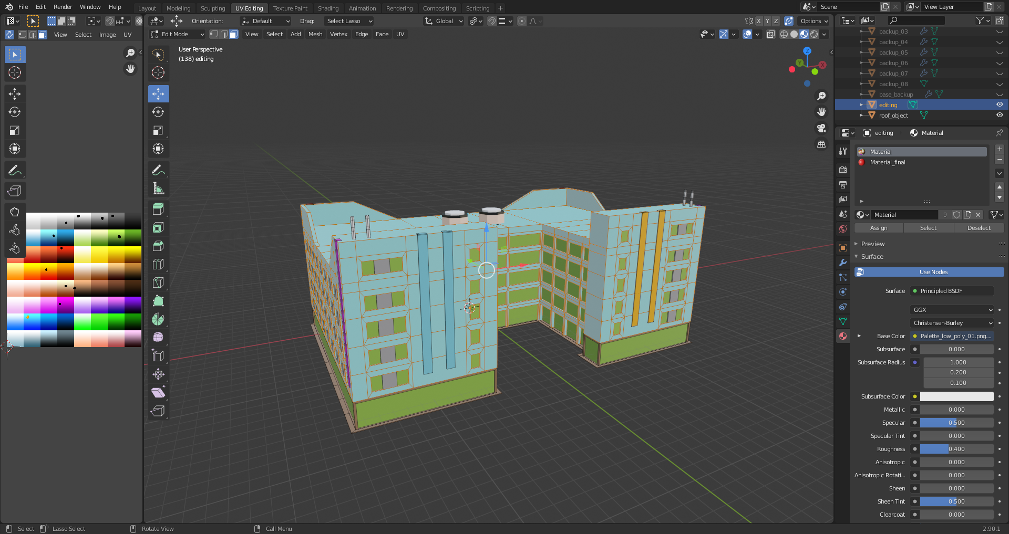Open the Drag Select Lasso dropdown
This screenshot has height=534, width=1009.
tap(348, 21)
